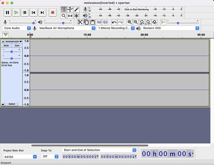Cut selection with the scissors icon
Image resolution: width=214 pixels, height=165 pixels.
coord(80,22)
